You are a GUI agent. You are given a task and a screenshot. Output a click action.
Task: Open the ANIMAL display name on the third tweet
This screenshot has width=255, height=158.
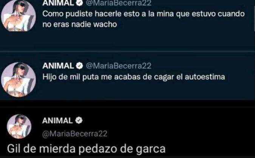pos(57,121)
